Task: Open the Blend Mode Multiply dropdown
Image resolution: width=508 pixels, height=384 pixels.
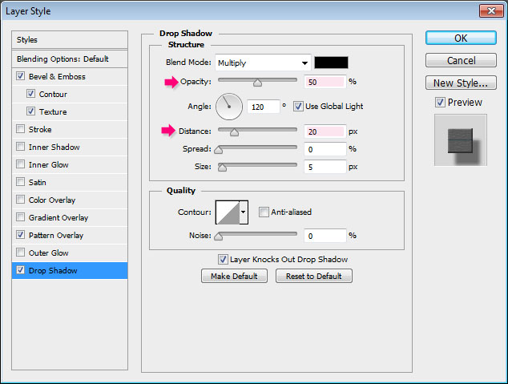Action: point(263,63)
